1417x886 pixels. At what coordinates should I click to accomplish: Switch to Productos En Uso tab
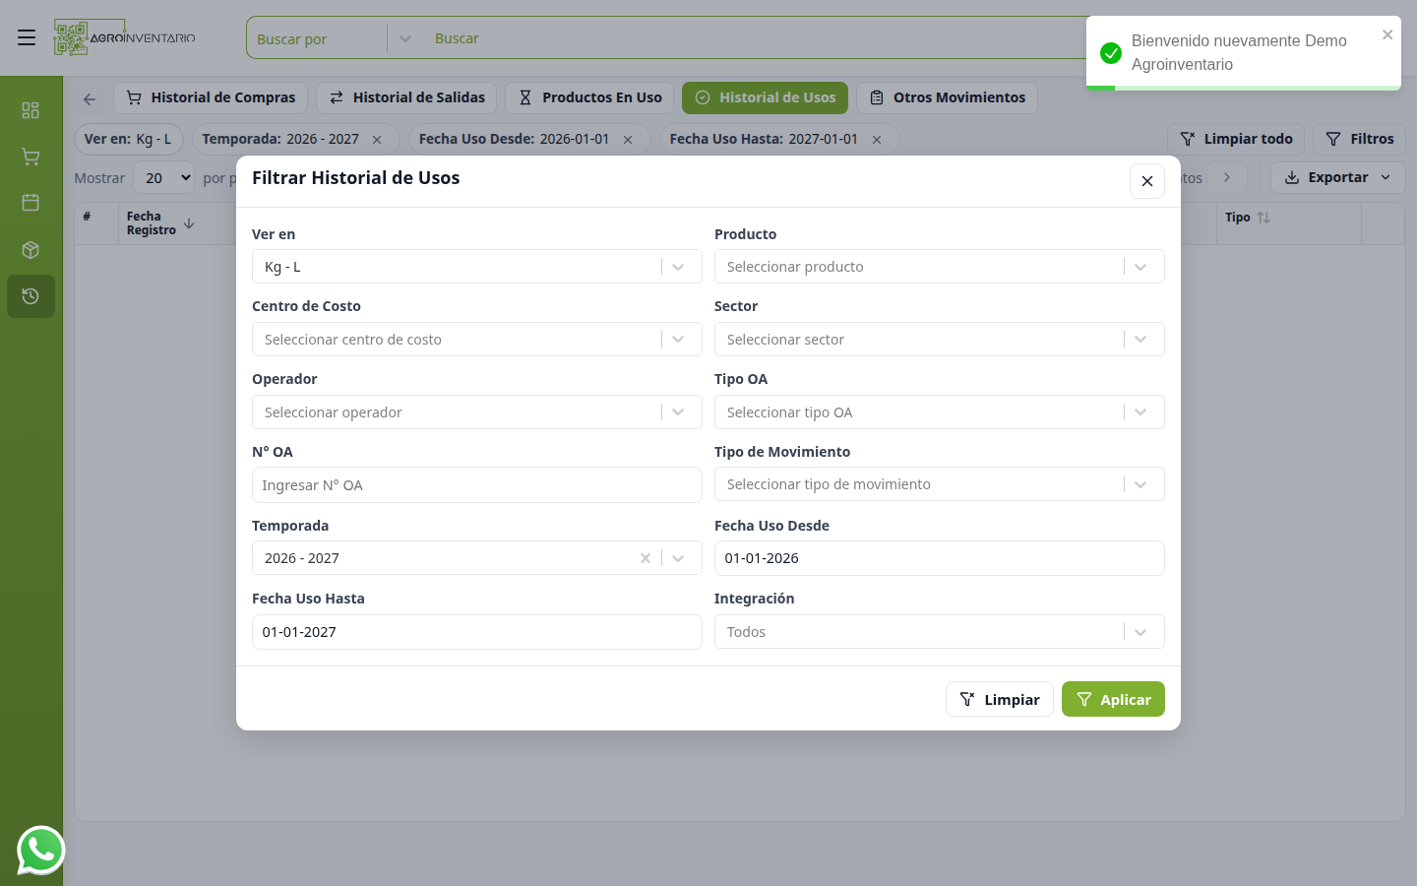(x=589, y=97)
